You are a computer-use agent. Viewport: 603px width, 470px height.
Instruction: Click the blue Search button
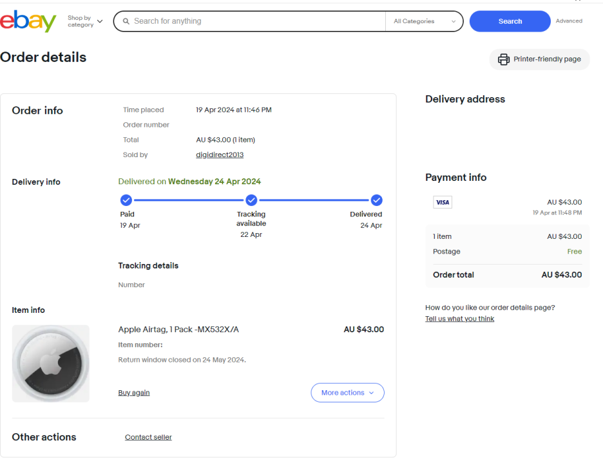(x=510, y=21)
